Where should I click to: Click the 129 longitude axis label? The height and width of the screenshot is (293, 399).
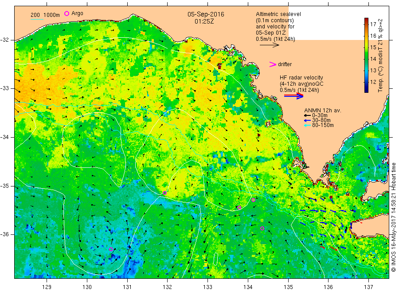[47, 287]
